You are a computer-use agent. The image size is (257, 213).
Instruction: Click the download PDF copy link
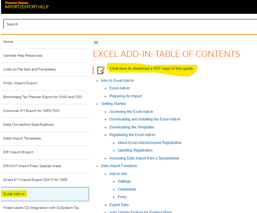pyautogui.click(x=152, y=68)
